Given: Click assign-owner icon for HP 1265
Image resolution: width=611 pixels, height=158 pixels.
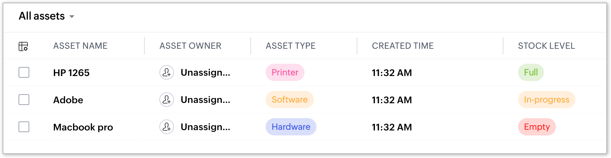Looking at the screenshot, I should click(x=167, y=72).
